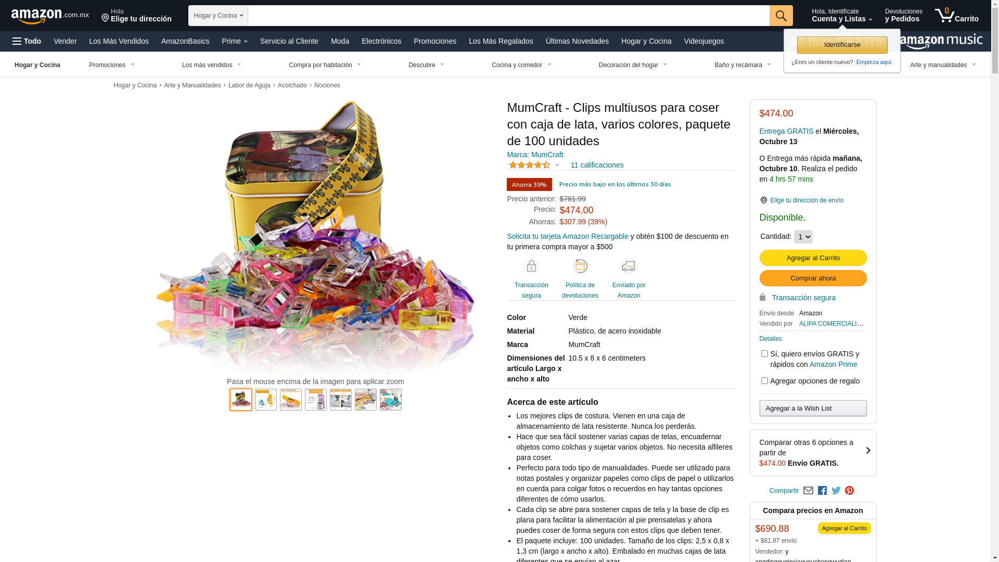Open the shopping cart icon

[x=956, y=16]
